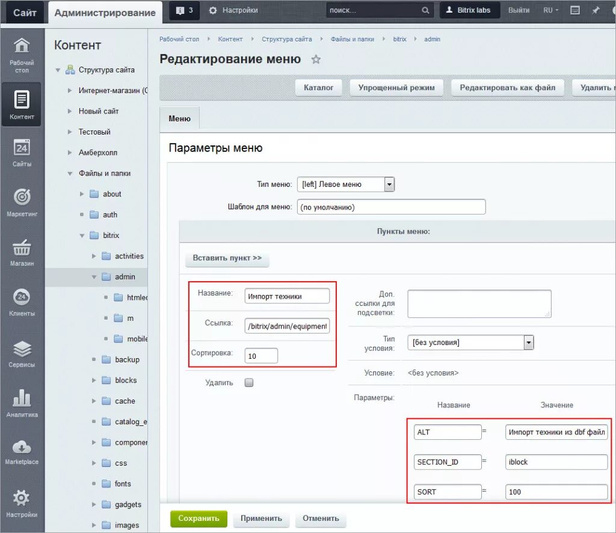Click the Доп. ссылки для подсветки textarea
This screenshot has height=533, width=616.
point(479,304)
